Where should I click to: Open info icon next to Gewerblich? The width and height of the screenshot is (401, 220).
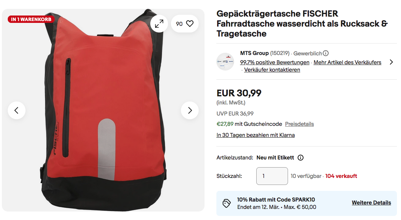(326, 53)
